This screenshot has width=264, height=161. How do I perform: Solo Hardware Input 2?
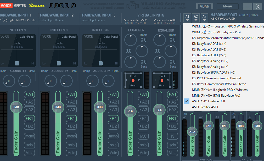[71, 145]
